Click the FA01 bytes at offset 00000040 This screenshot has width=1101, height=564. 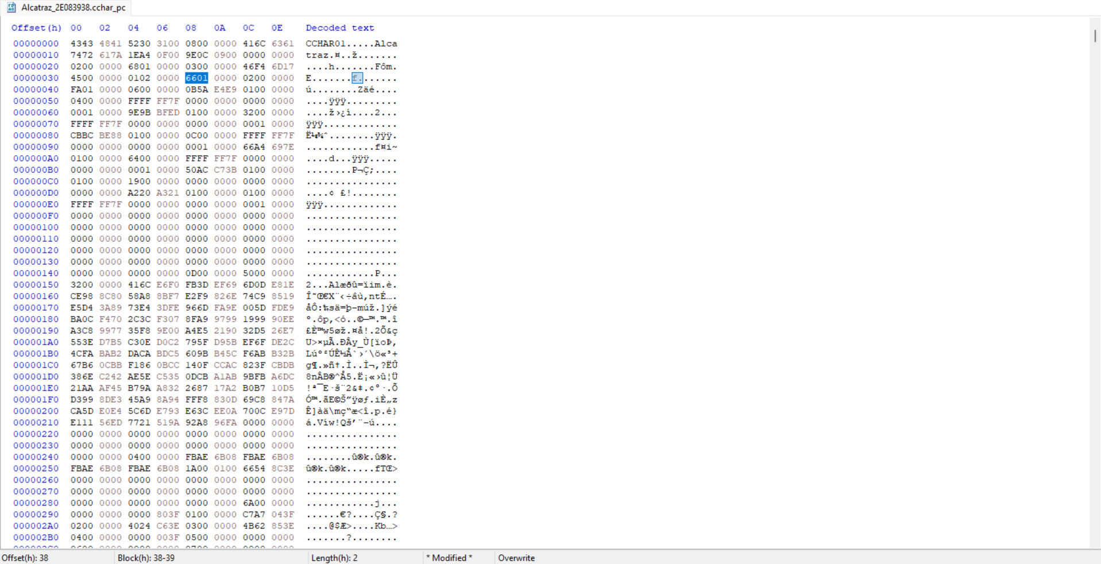pos(82,90)
